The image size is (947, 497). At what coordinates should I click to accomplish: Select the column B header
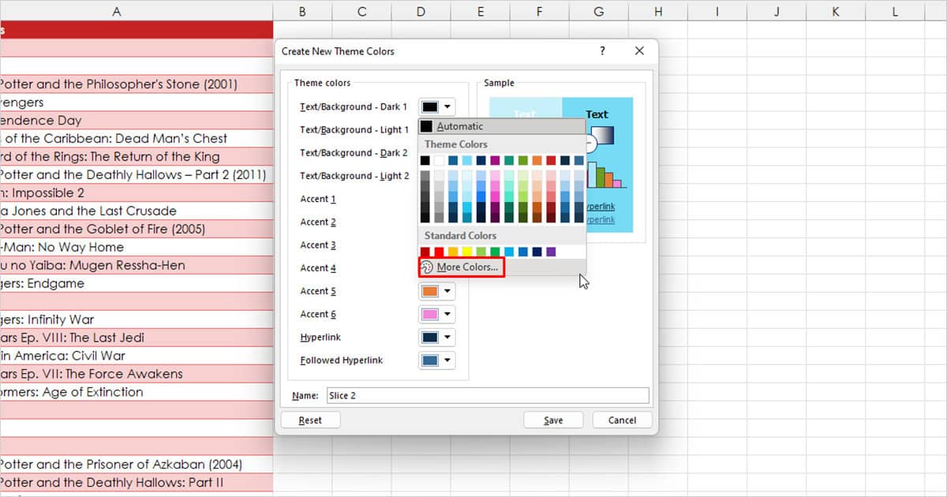(302, 11)
